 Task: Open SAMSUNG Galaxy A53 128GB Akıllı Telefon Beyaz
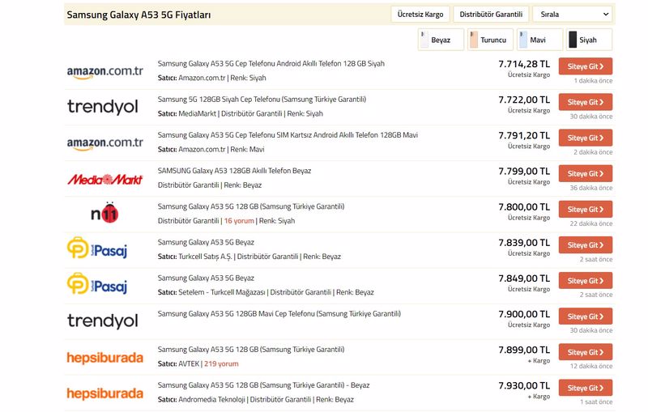coord(234,171)
